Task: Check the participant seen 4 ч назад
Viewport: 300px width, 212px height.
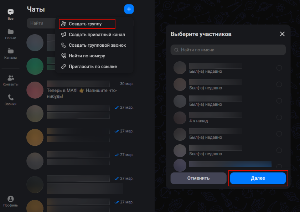Action: [x=279, y=117]
